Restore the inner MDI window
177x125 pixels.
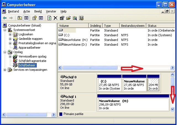[167, 11]
